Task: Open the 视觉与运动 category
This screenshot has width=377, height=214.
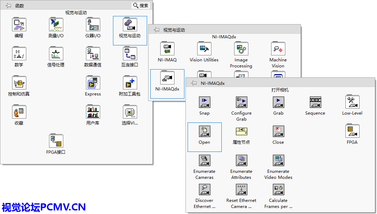Action: coord(130,25)
